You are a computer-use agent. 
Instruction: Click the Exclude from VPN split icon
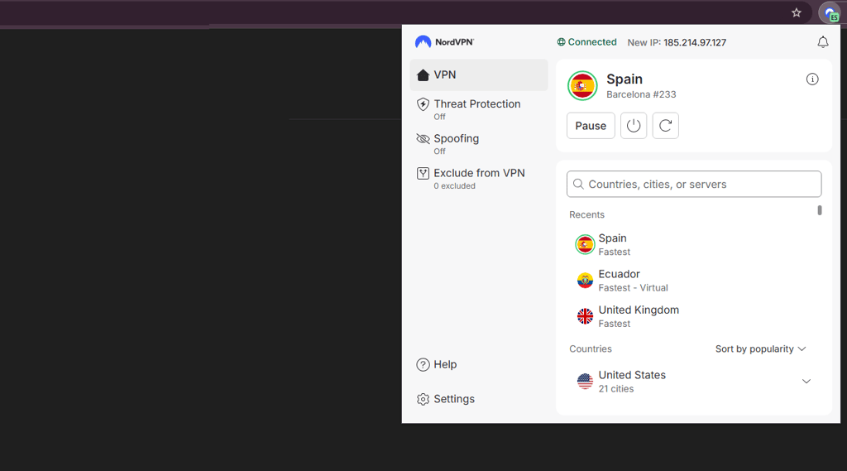point(423,174)
